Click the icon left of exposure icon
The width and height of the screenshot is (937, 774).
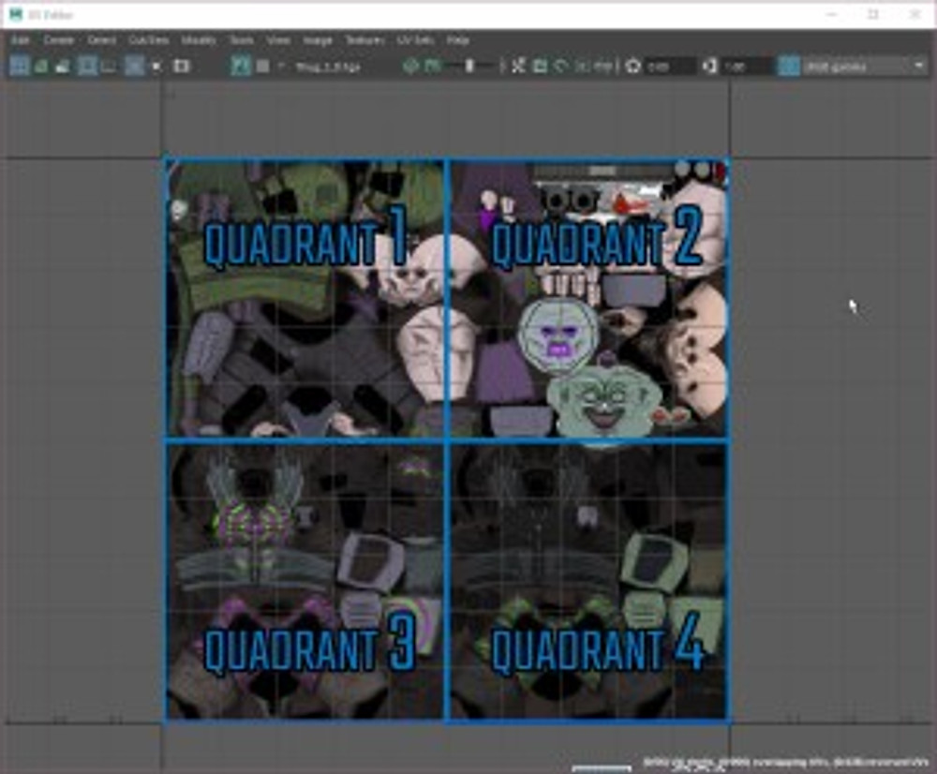pos(602,66)
